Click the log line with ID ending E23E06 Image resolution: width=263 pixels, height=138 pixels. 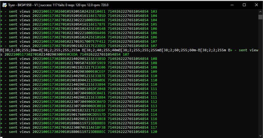pos(79,67)
